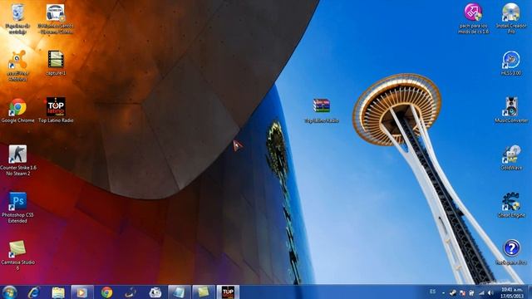Open Windows Media Player in taskbar
The height and width of the screenshot is (299, 532).
[x=82, y=292]
